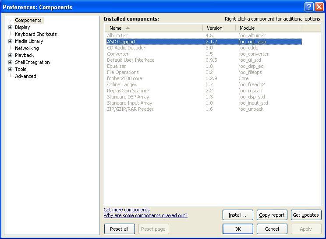Select the Equalizer component row

[x=204, y=66]
